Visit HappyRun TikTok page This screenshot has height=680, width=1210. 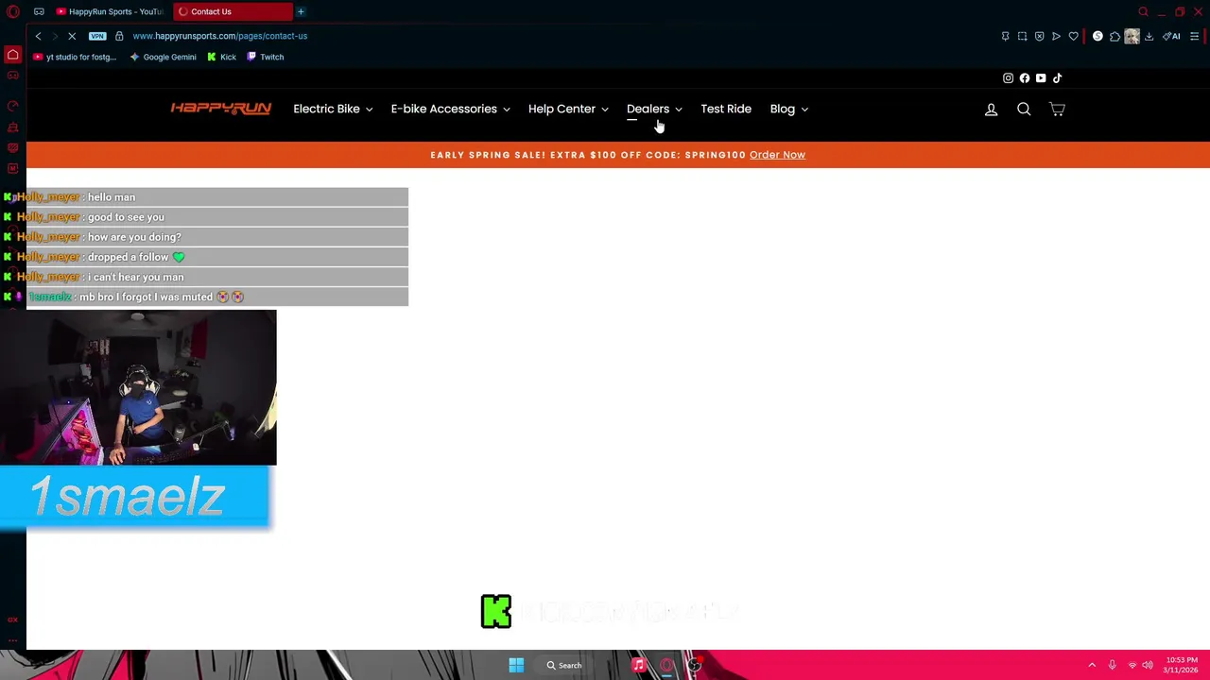tap(1057, 78)
